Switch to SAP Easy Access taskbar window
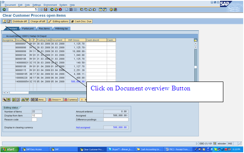The image size is (244, 153). coord(35,150)
